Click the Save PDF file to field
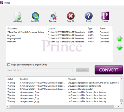Viewport: 124px width, 112px height. pyautogui.click(x=48, y=70)
